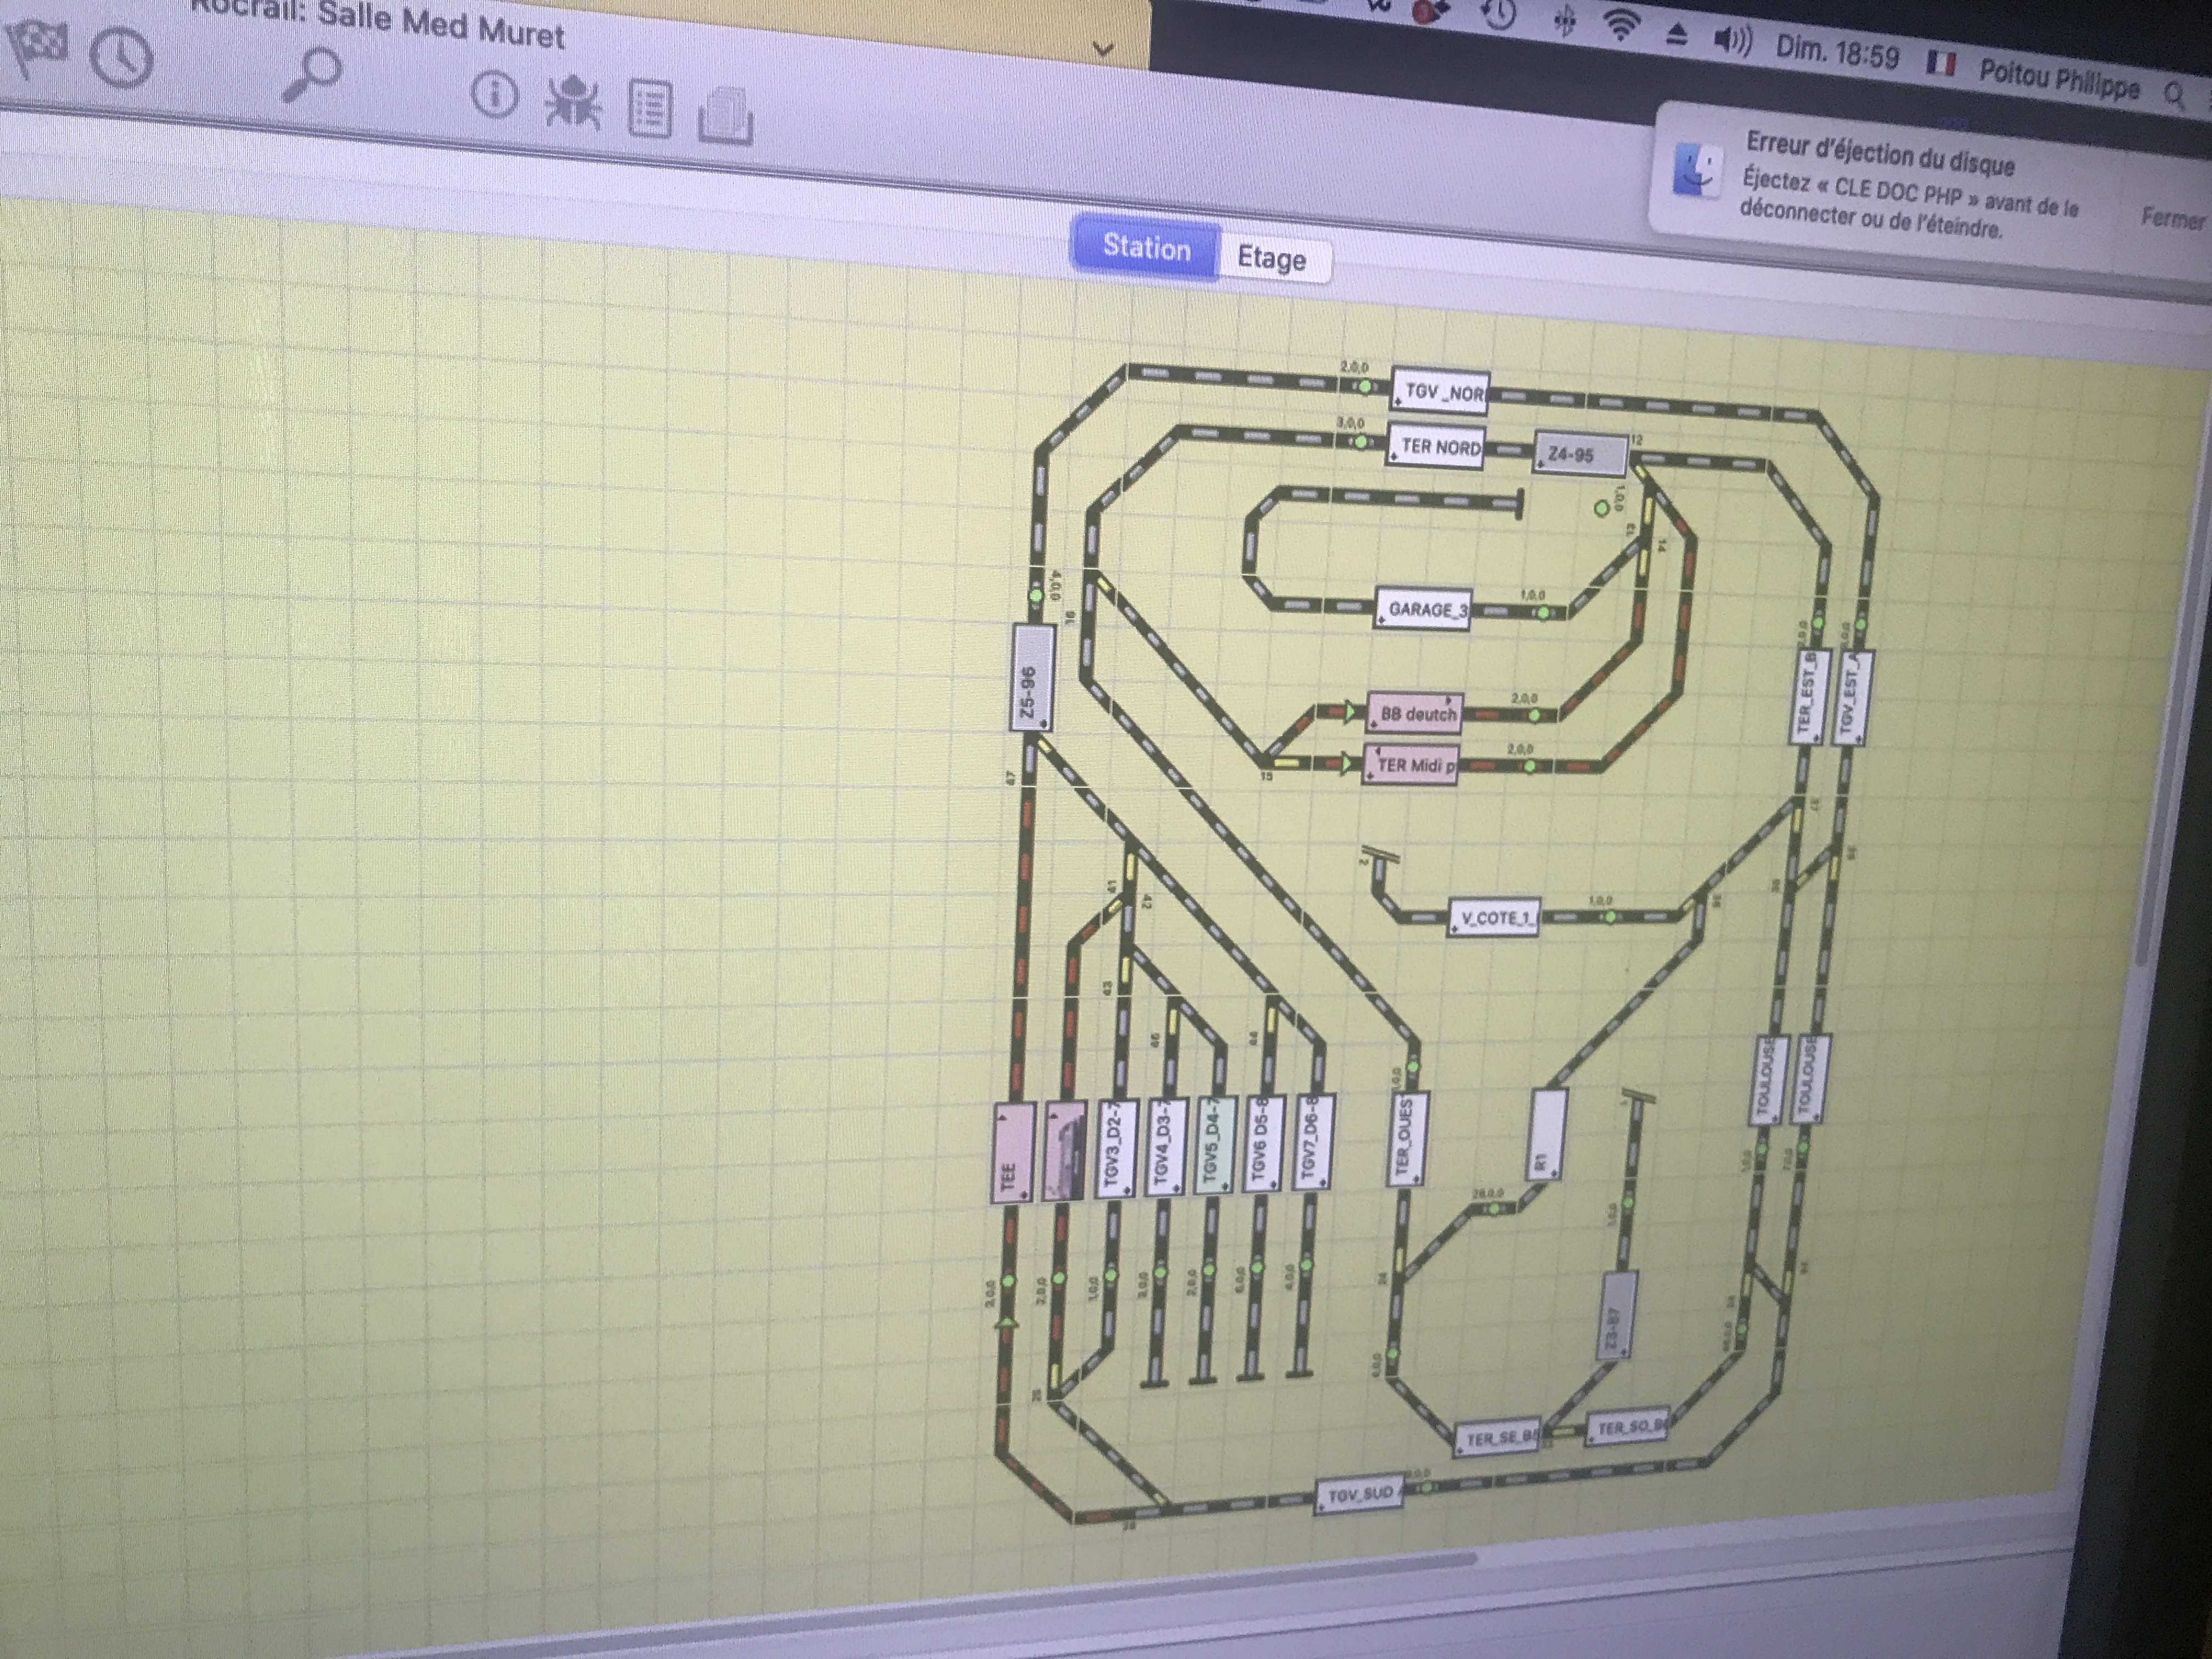Select the R1 block
Screen dimensions: 2212x1659
pos(1546,1134)
